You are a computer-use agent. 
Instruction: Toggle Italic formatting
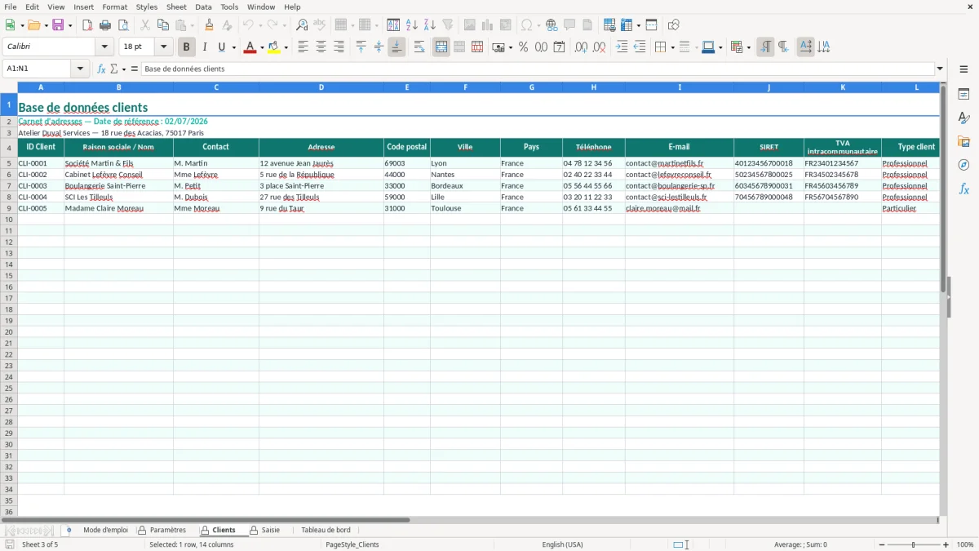click(204, 47)
